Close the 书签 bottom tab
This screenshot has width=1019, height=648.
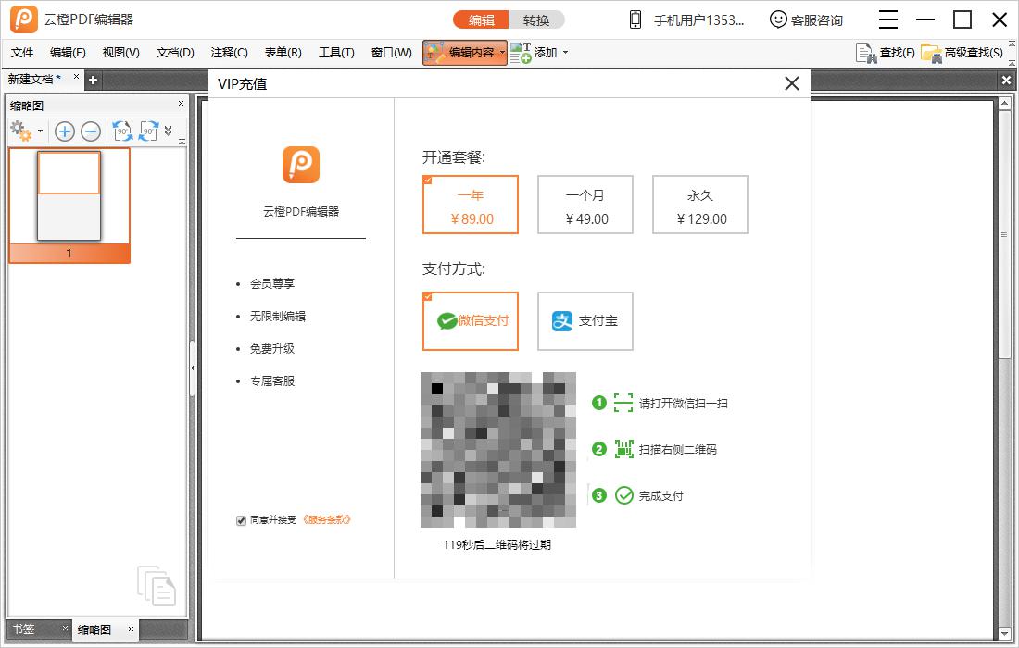pyautogui.click(x=65, y=628)
